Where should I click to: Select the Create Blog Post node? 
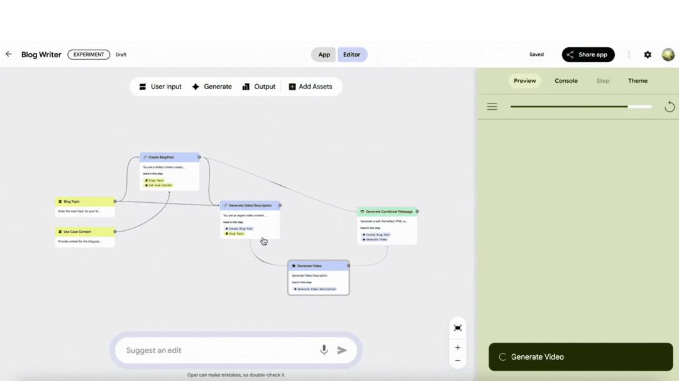point(169,171)
